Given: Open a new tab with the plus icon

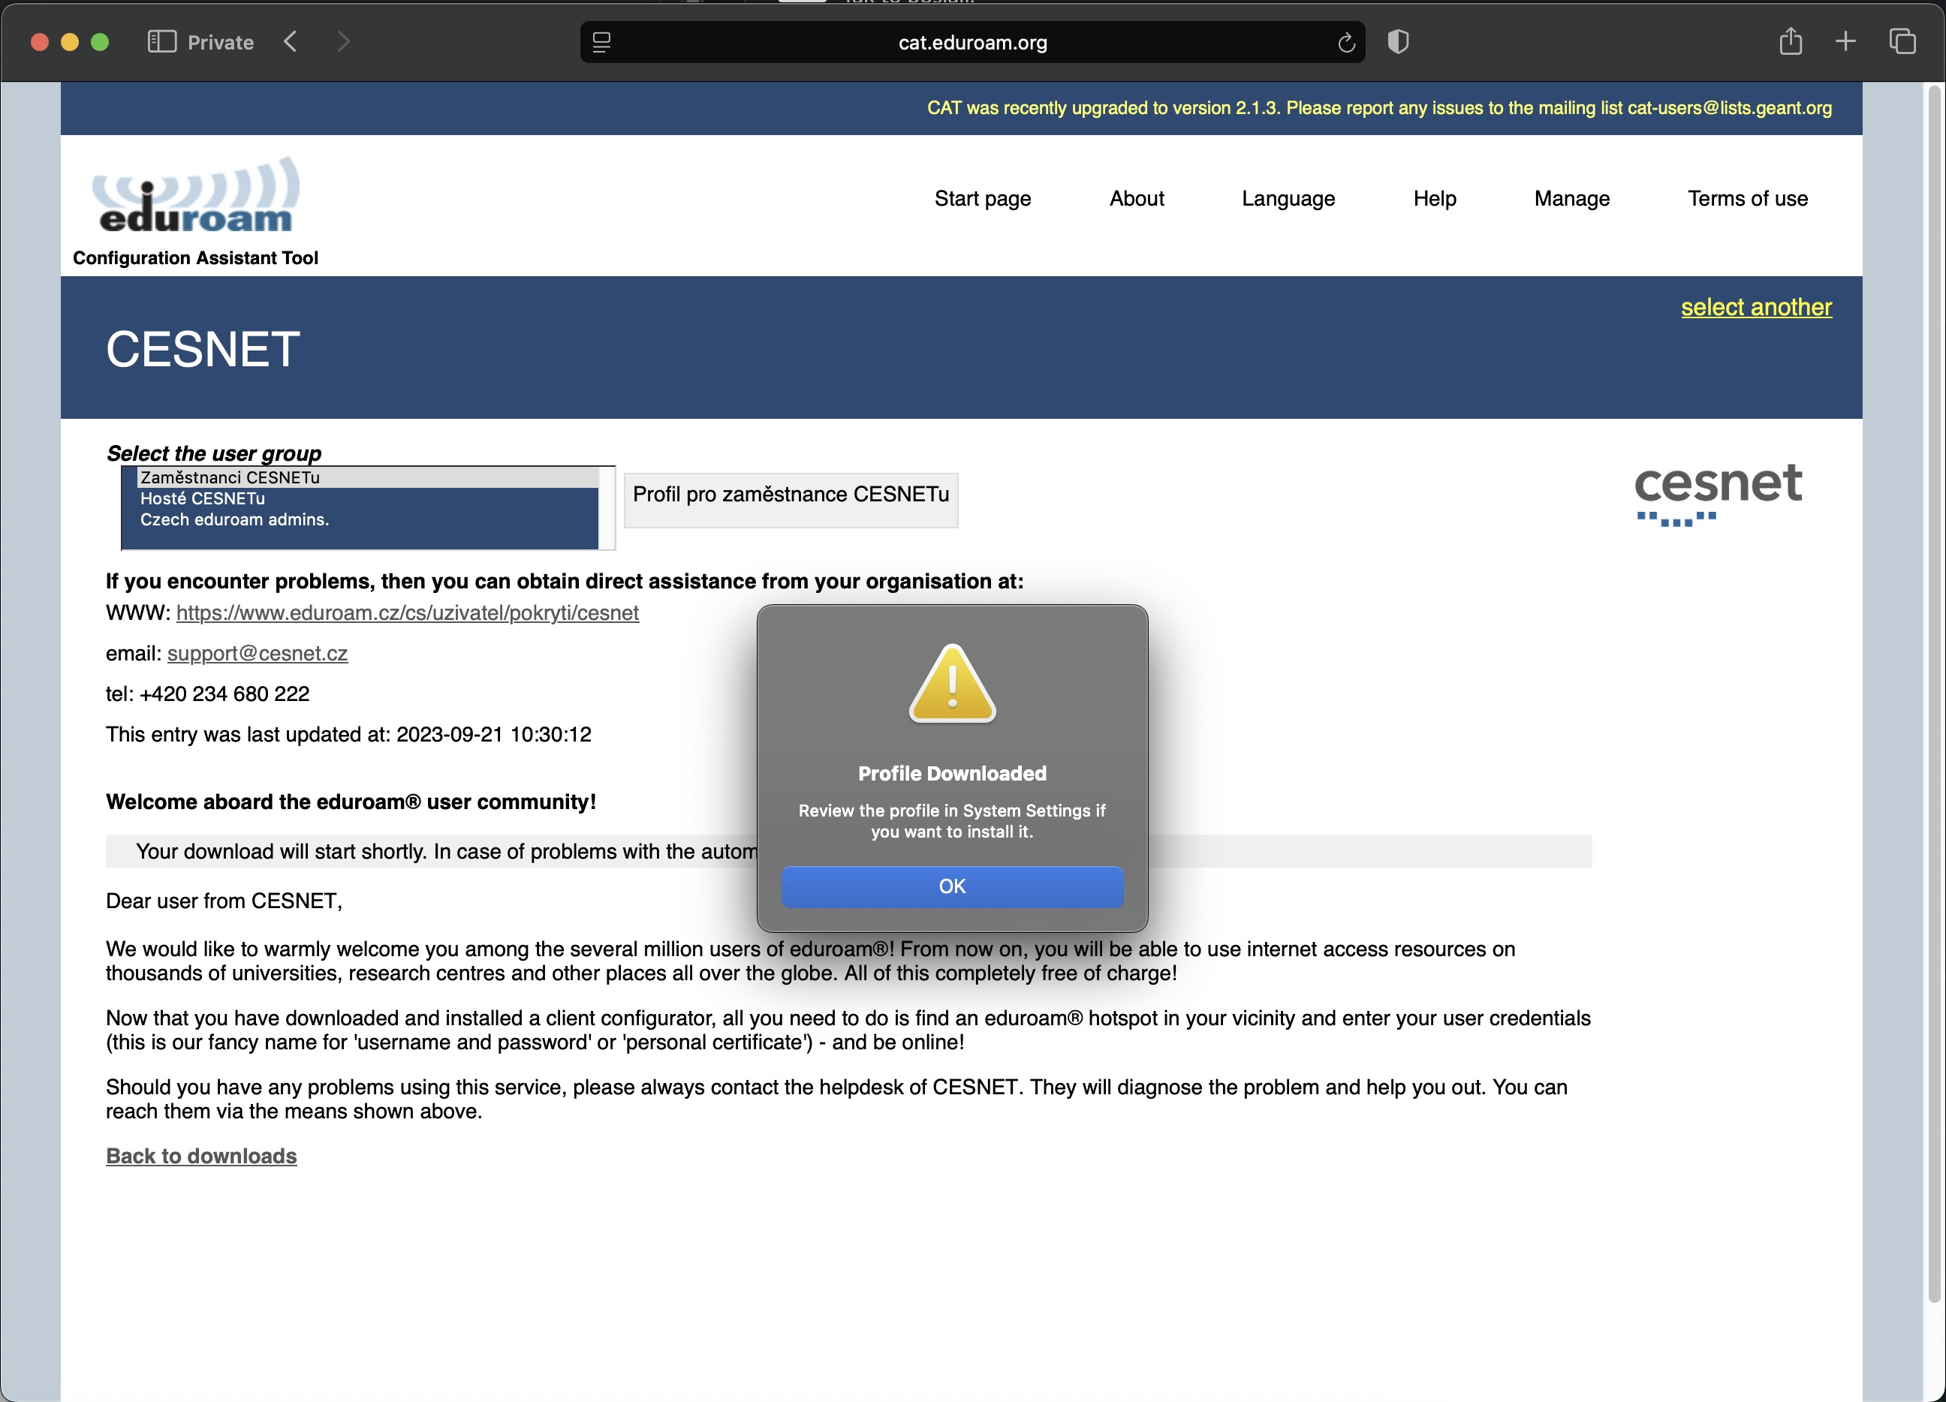Looking at the screenshot, I should [1845, 41].
